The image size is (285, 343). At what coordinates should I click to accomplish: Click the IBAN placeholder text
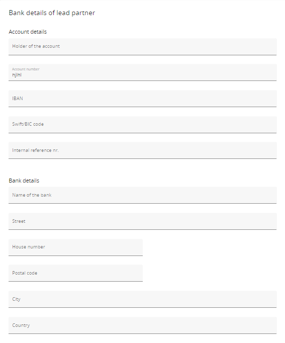pos(18,99)
